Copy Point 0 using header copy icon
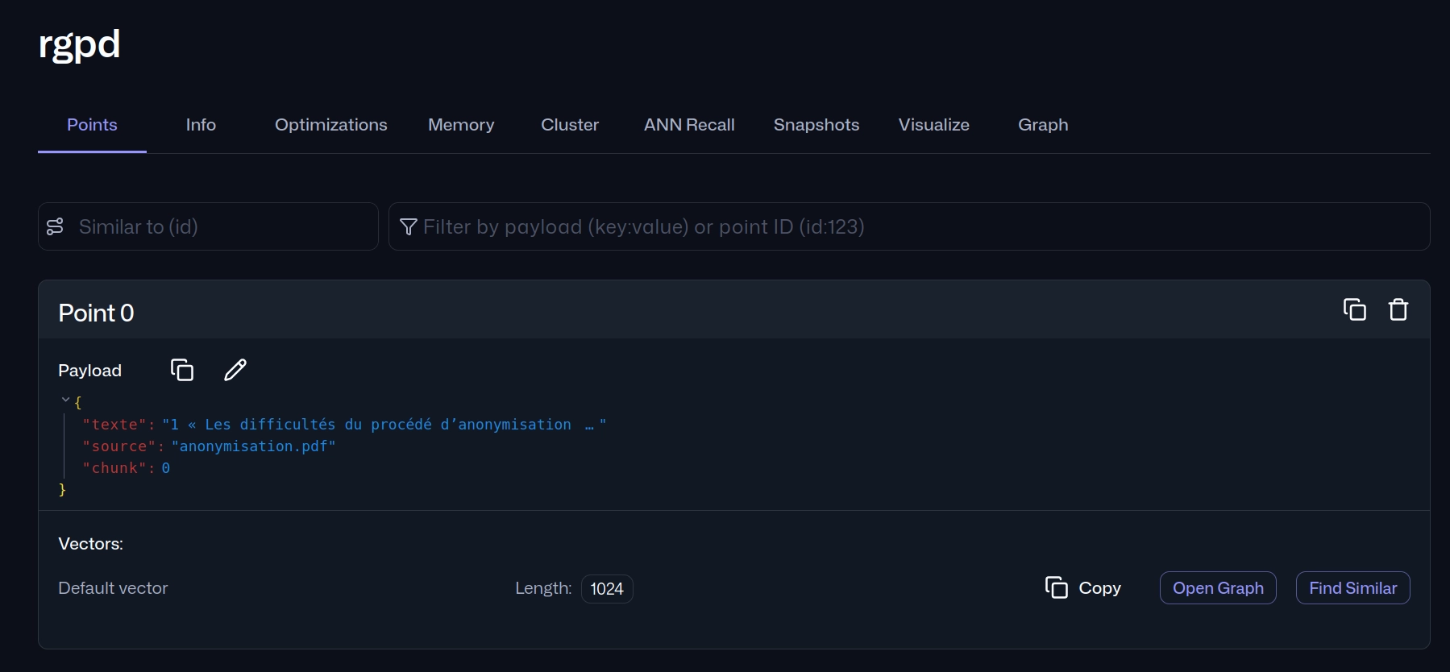The width and height of the screenshot is (1450, 672). click(1354, 309)
